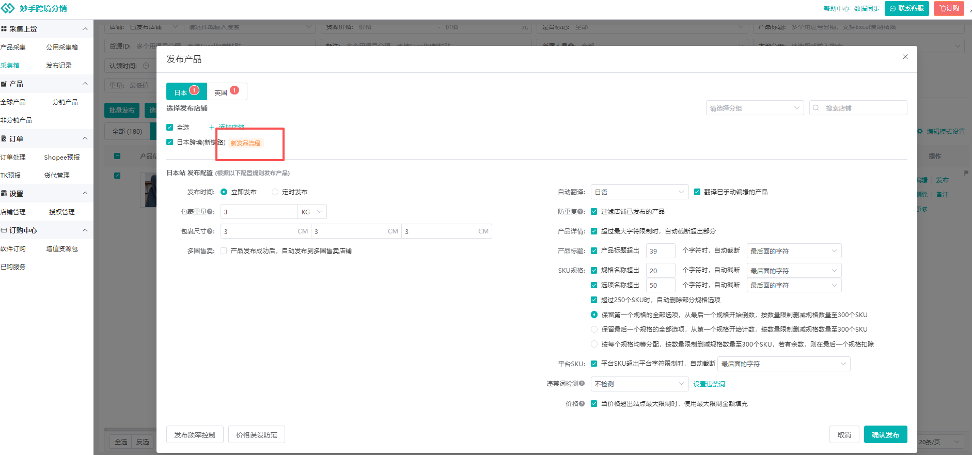Image resolution: width=972 pixels, height=455 pixels.
Task: Click the help icon beside 违禁词检测
Action: [x=582, y=384]
